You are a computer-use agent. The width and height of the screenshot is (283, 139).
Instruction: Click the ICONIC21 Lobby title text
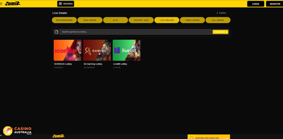click(63, 64)
